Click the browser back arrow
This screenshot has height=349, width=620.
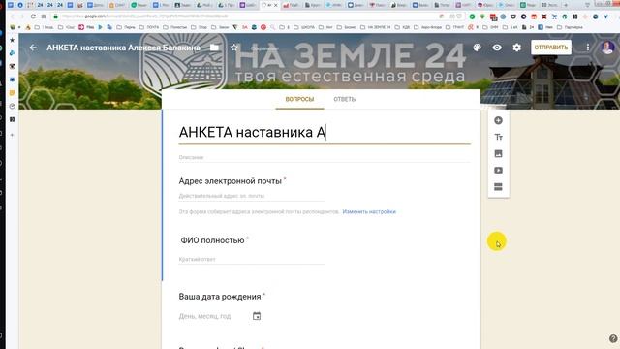12,16
